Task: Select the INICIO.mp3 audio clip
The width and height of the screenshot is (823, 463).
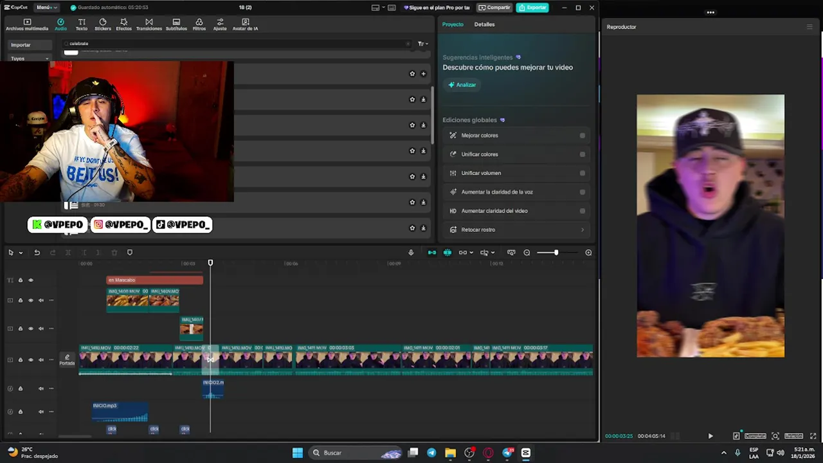Action: tap(120, 412)
